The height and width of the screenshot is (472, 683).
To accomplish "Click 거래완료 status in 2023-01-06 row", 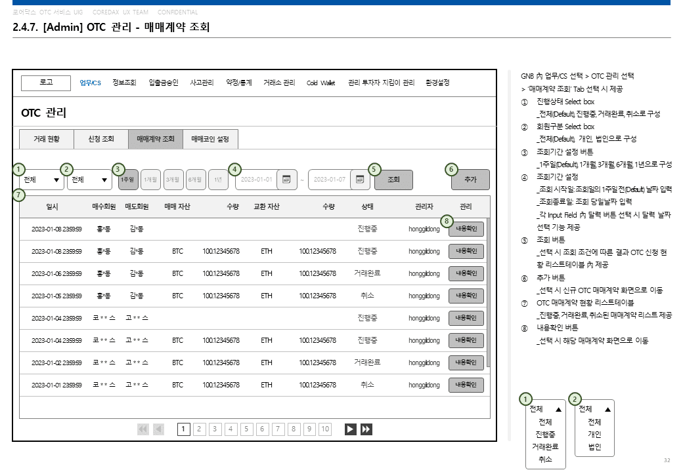I will pos(367,273).
